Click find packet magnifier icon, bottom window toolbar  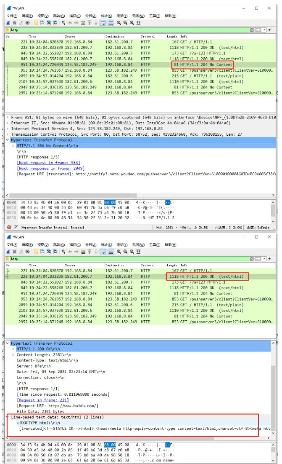[63, 252]
